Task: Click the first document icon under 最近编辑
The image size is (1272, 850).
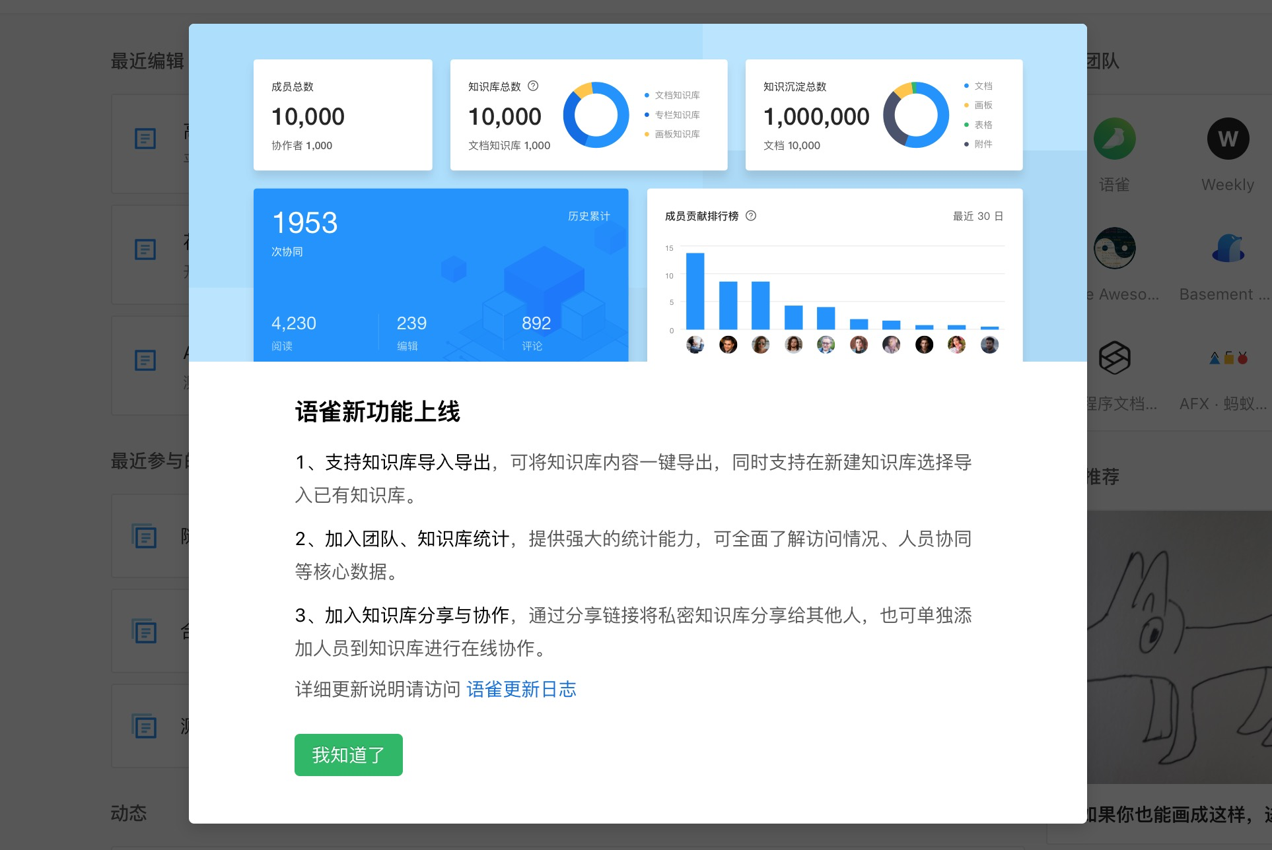Action: (145, 139)
